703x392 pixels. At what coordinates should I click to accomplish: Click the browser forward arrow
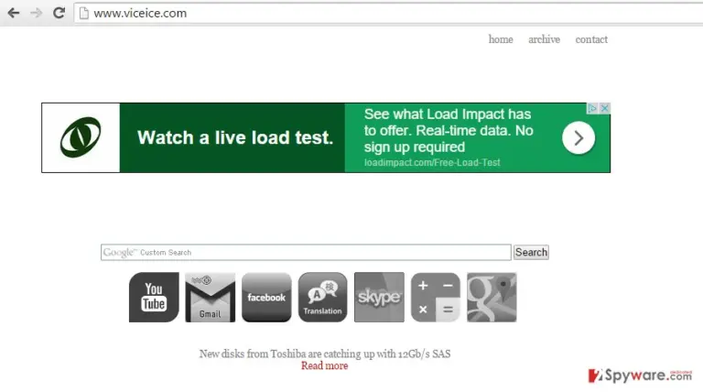[36, 13]
